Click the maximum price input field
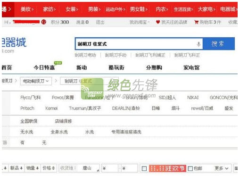The height and width of the screenshot is (176, 240). [x=129, y=168]
